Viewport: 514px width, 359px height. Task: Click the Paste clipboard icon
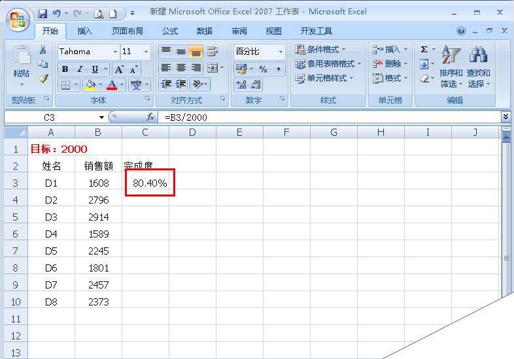click(22, 55)
